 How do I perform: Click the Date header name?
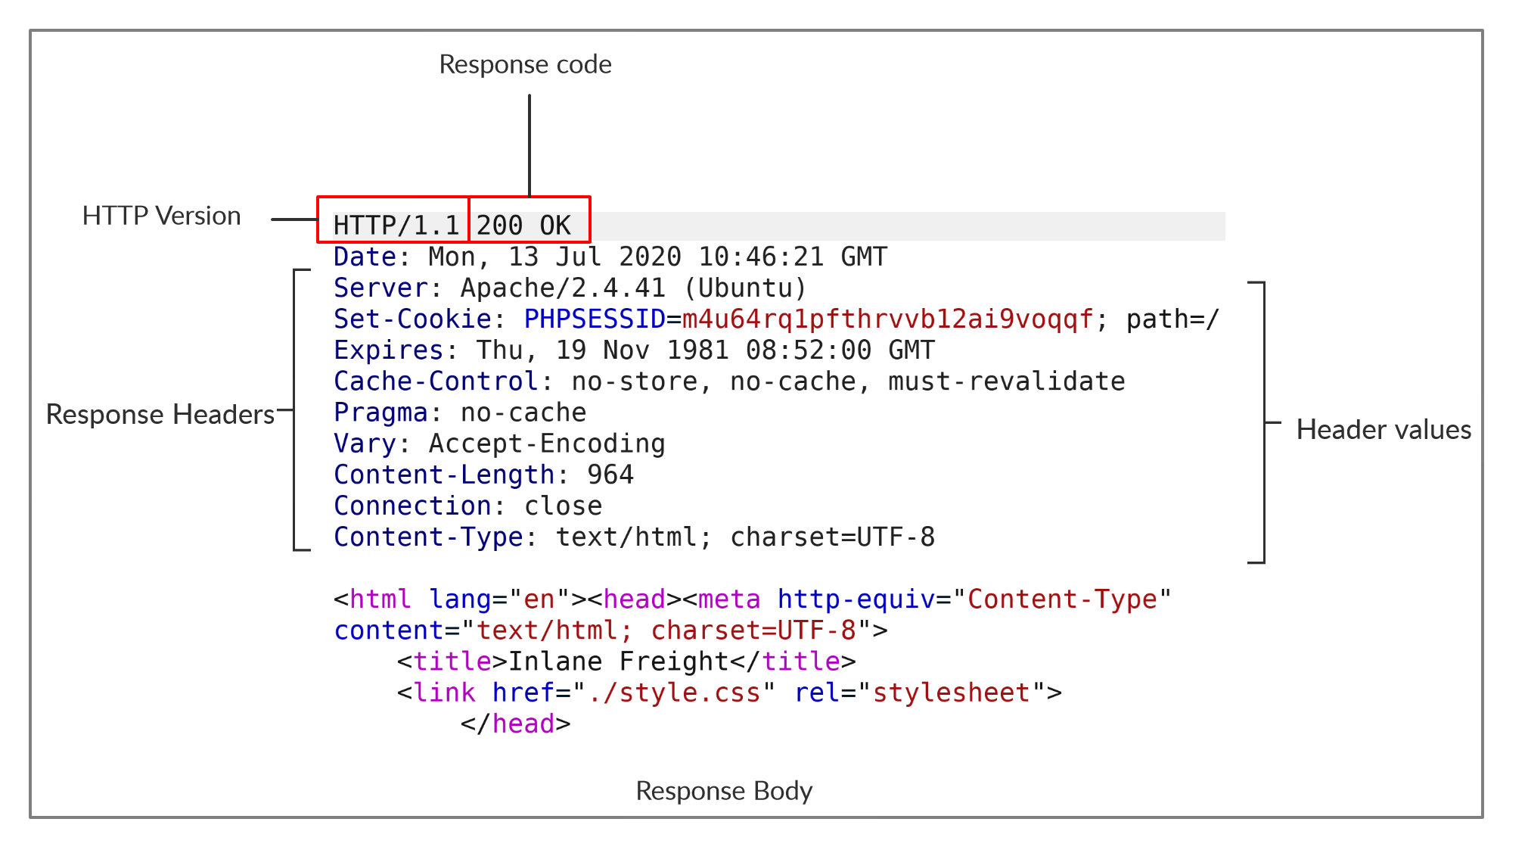pos(365,257)
